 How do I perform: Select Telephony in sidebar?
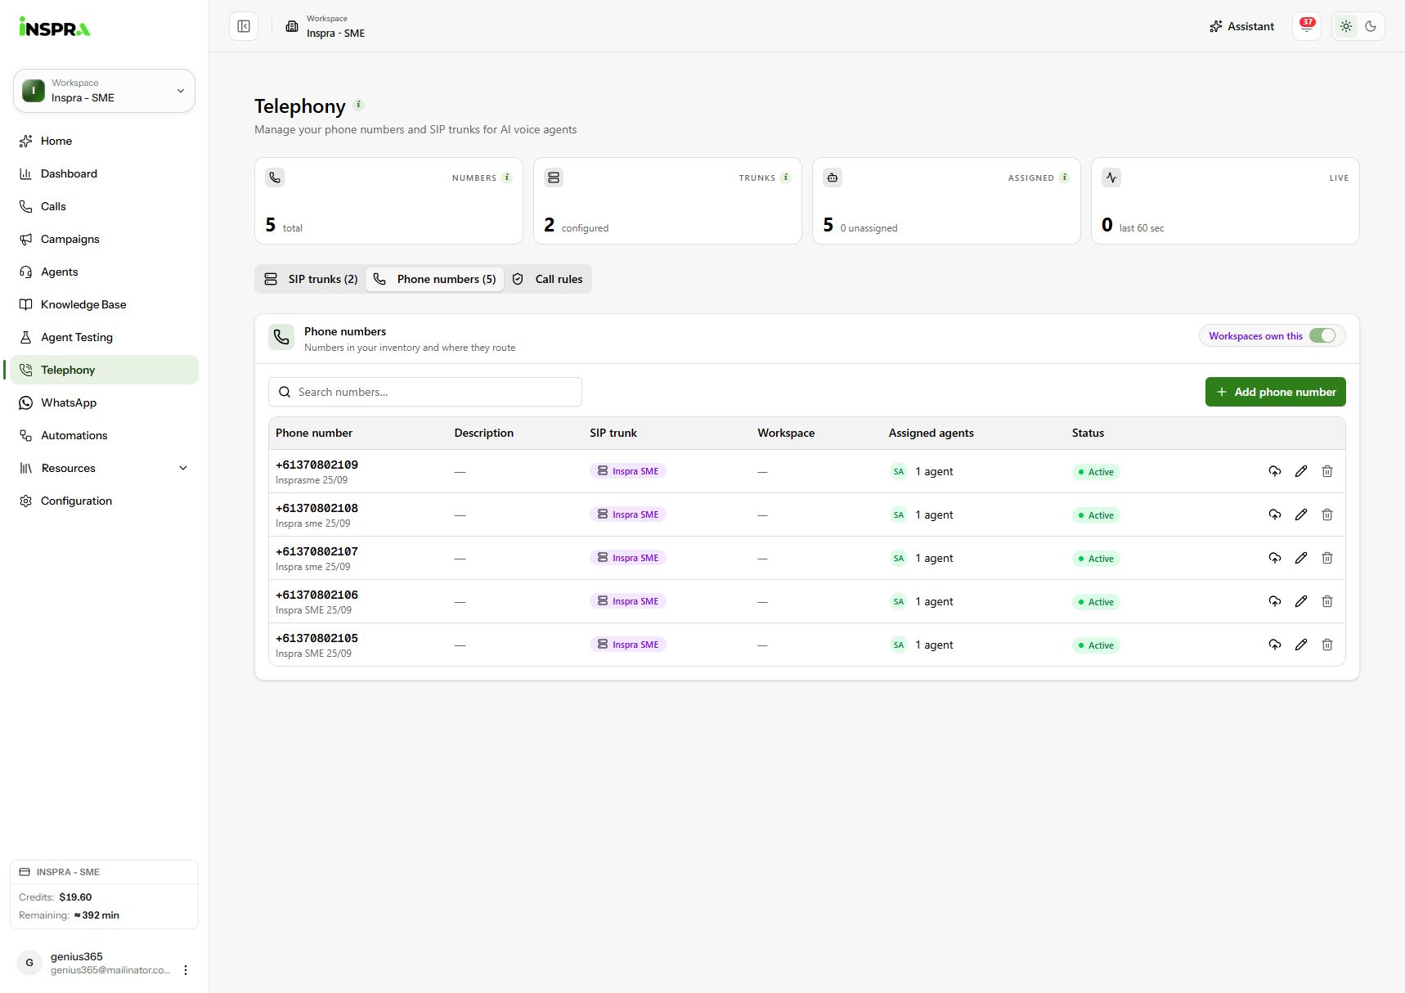click(x=104, y=370)
